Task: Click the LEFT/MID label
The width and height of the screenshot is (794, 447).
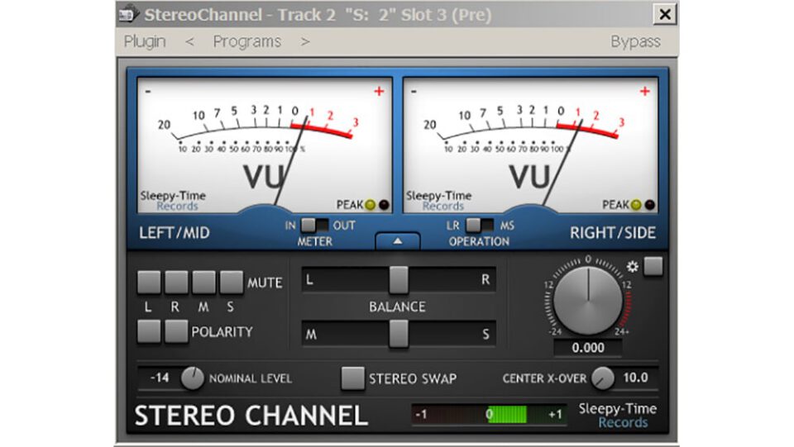Action: point(175,233)
